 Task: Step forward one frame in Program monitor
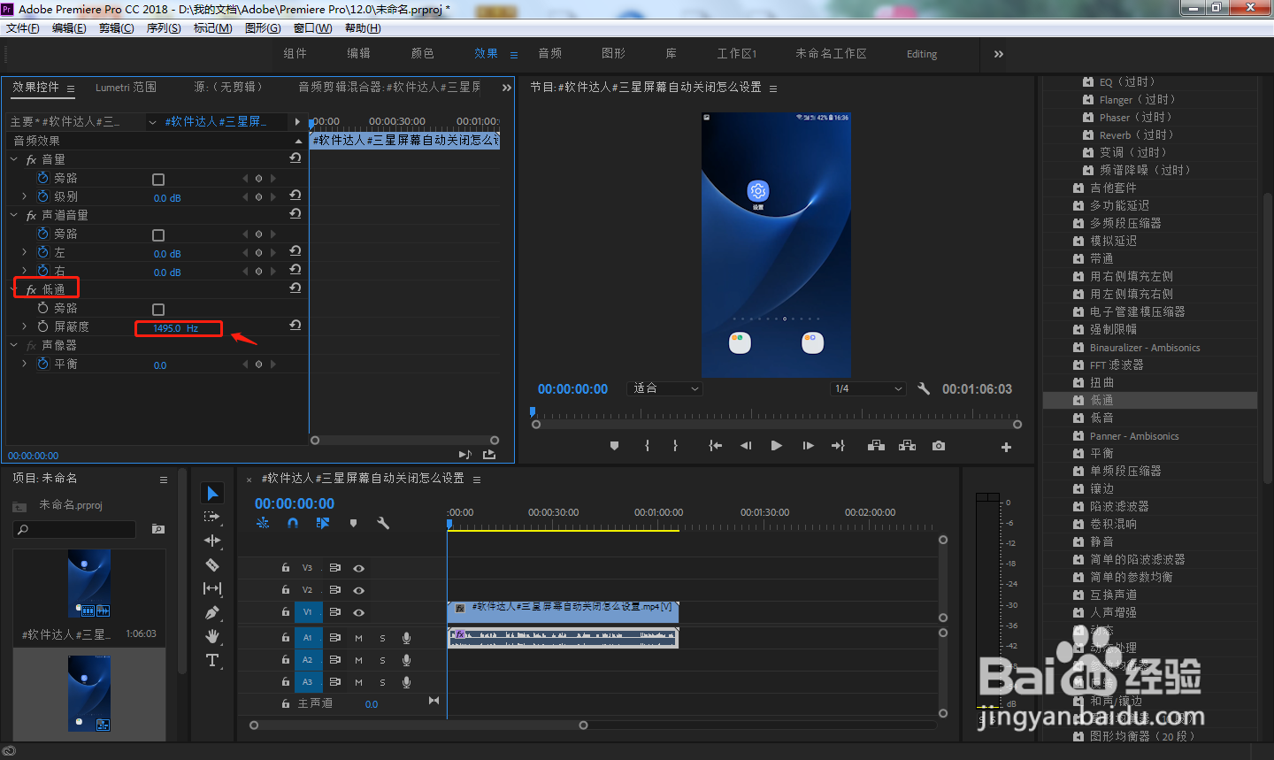pos(808,446)
